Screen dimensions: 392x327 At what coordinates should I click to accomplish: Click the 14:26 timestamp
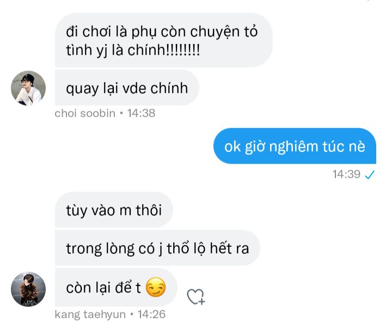point(152,314)
